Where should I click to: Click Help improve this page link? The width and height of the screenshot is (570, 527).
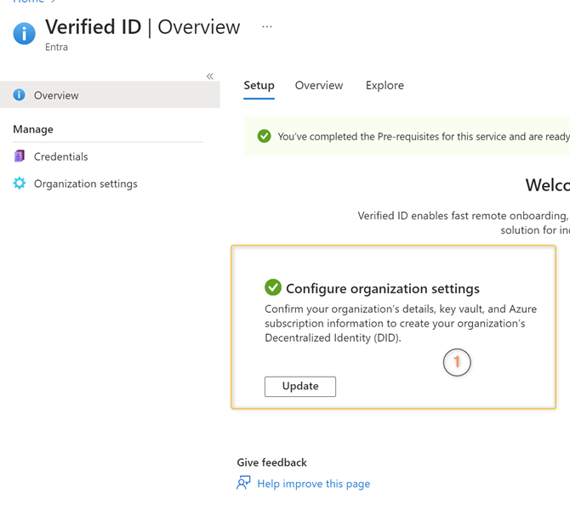314,484
